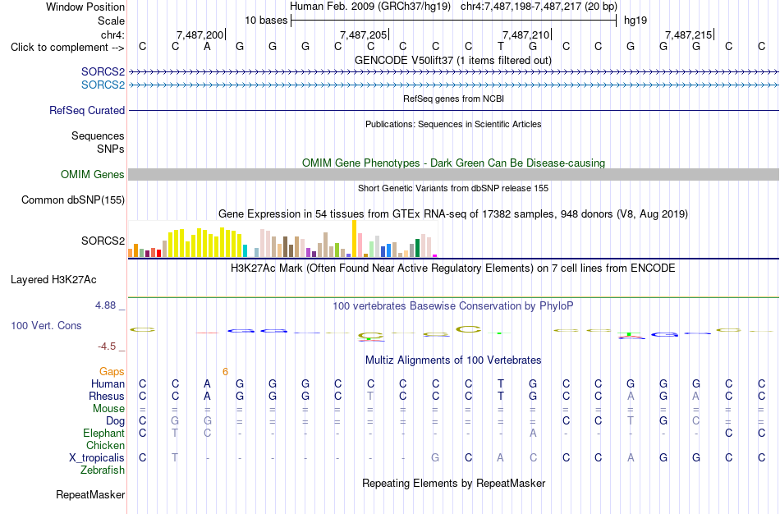Click the orange "Gaps" row label
Image resolution: width=780 pixels, height=514 pixels.
tap(112, 372)
